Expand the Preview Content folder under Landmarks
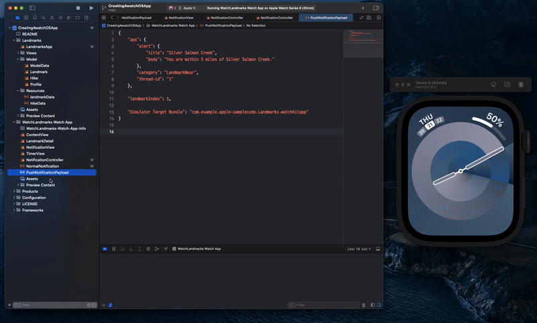The height and width of the screenshot is (323, 537). click(x=18, y=116)
